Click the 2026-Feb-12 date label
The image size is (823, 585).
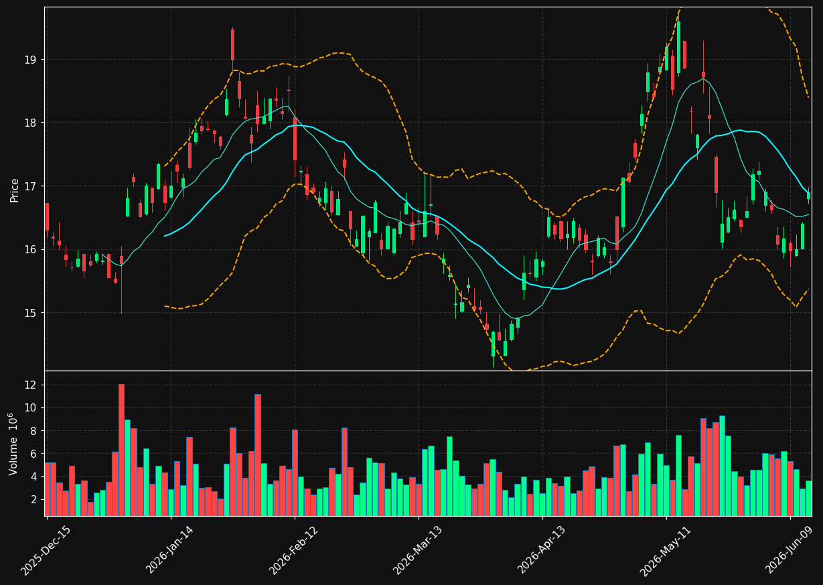pos(293,551)
